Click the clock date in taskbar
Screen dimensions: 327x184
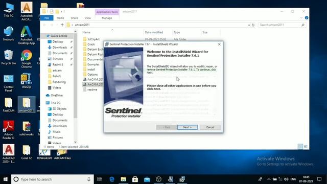point(306,179)
